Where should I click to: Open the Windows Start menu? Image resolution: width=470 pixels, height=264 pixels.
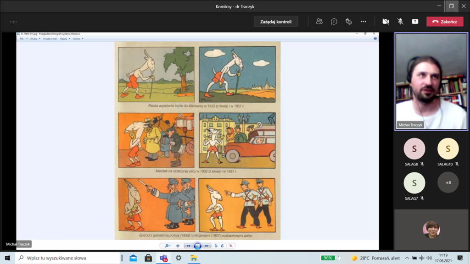7,258
